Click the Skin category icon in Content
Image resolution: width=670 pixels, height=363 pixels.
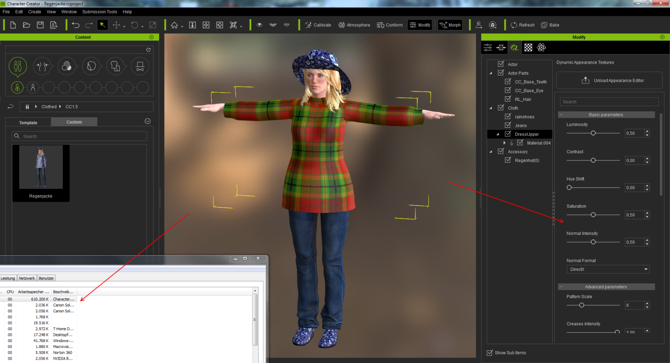tap(67, 66)
